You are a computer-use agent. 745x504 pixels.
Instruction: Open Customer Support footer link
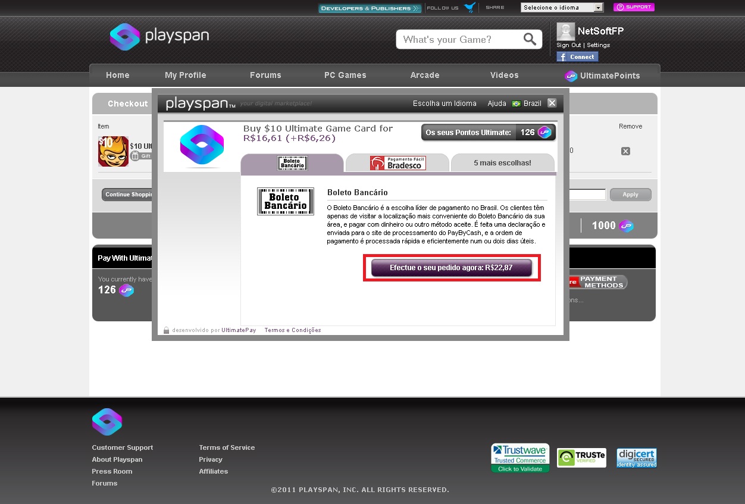(x=123, y=447)
